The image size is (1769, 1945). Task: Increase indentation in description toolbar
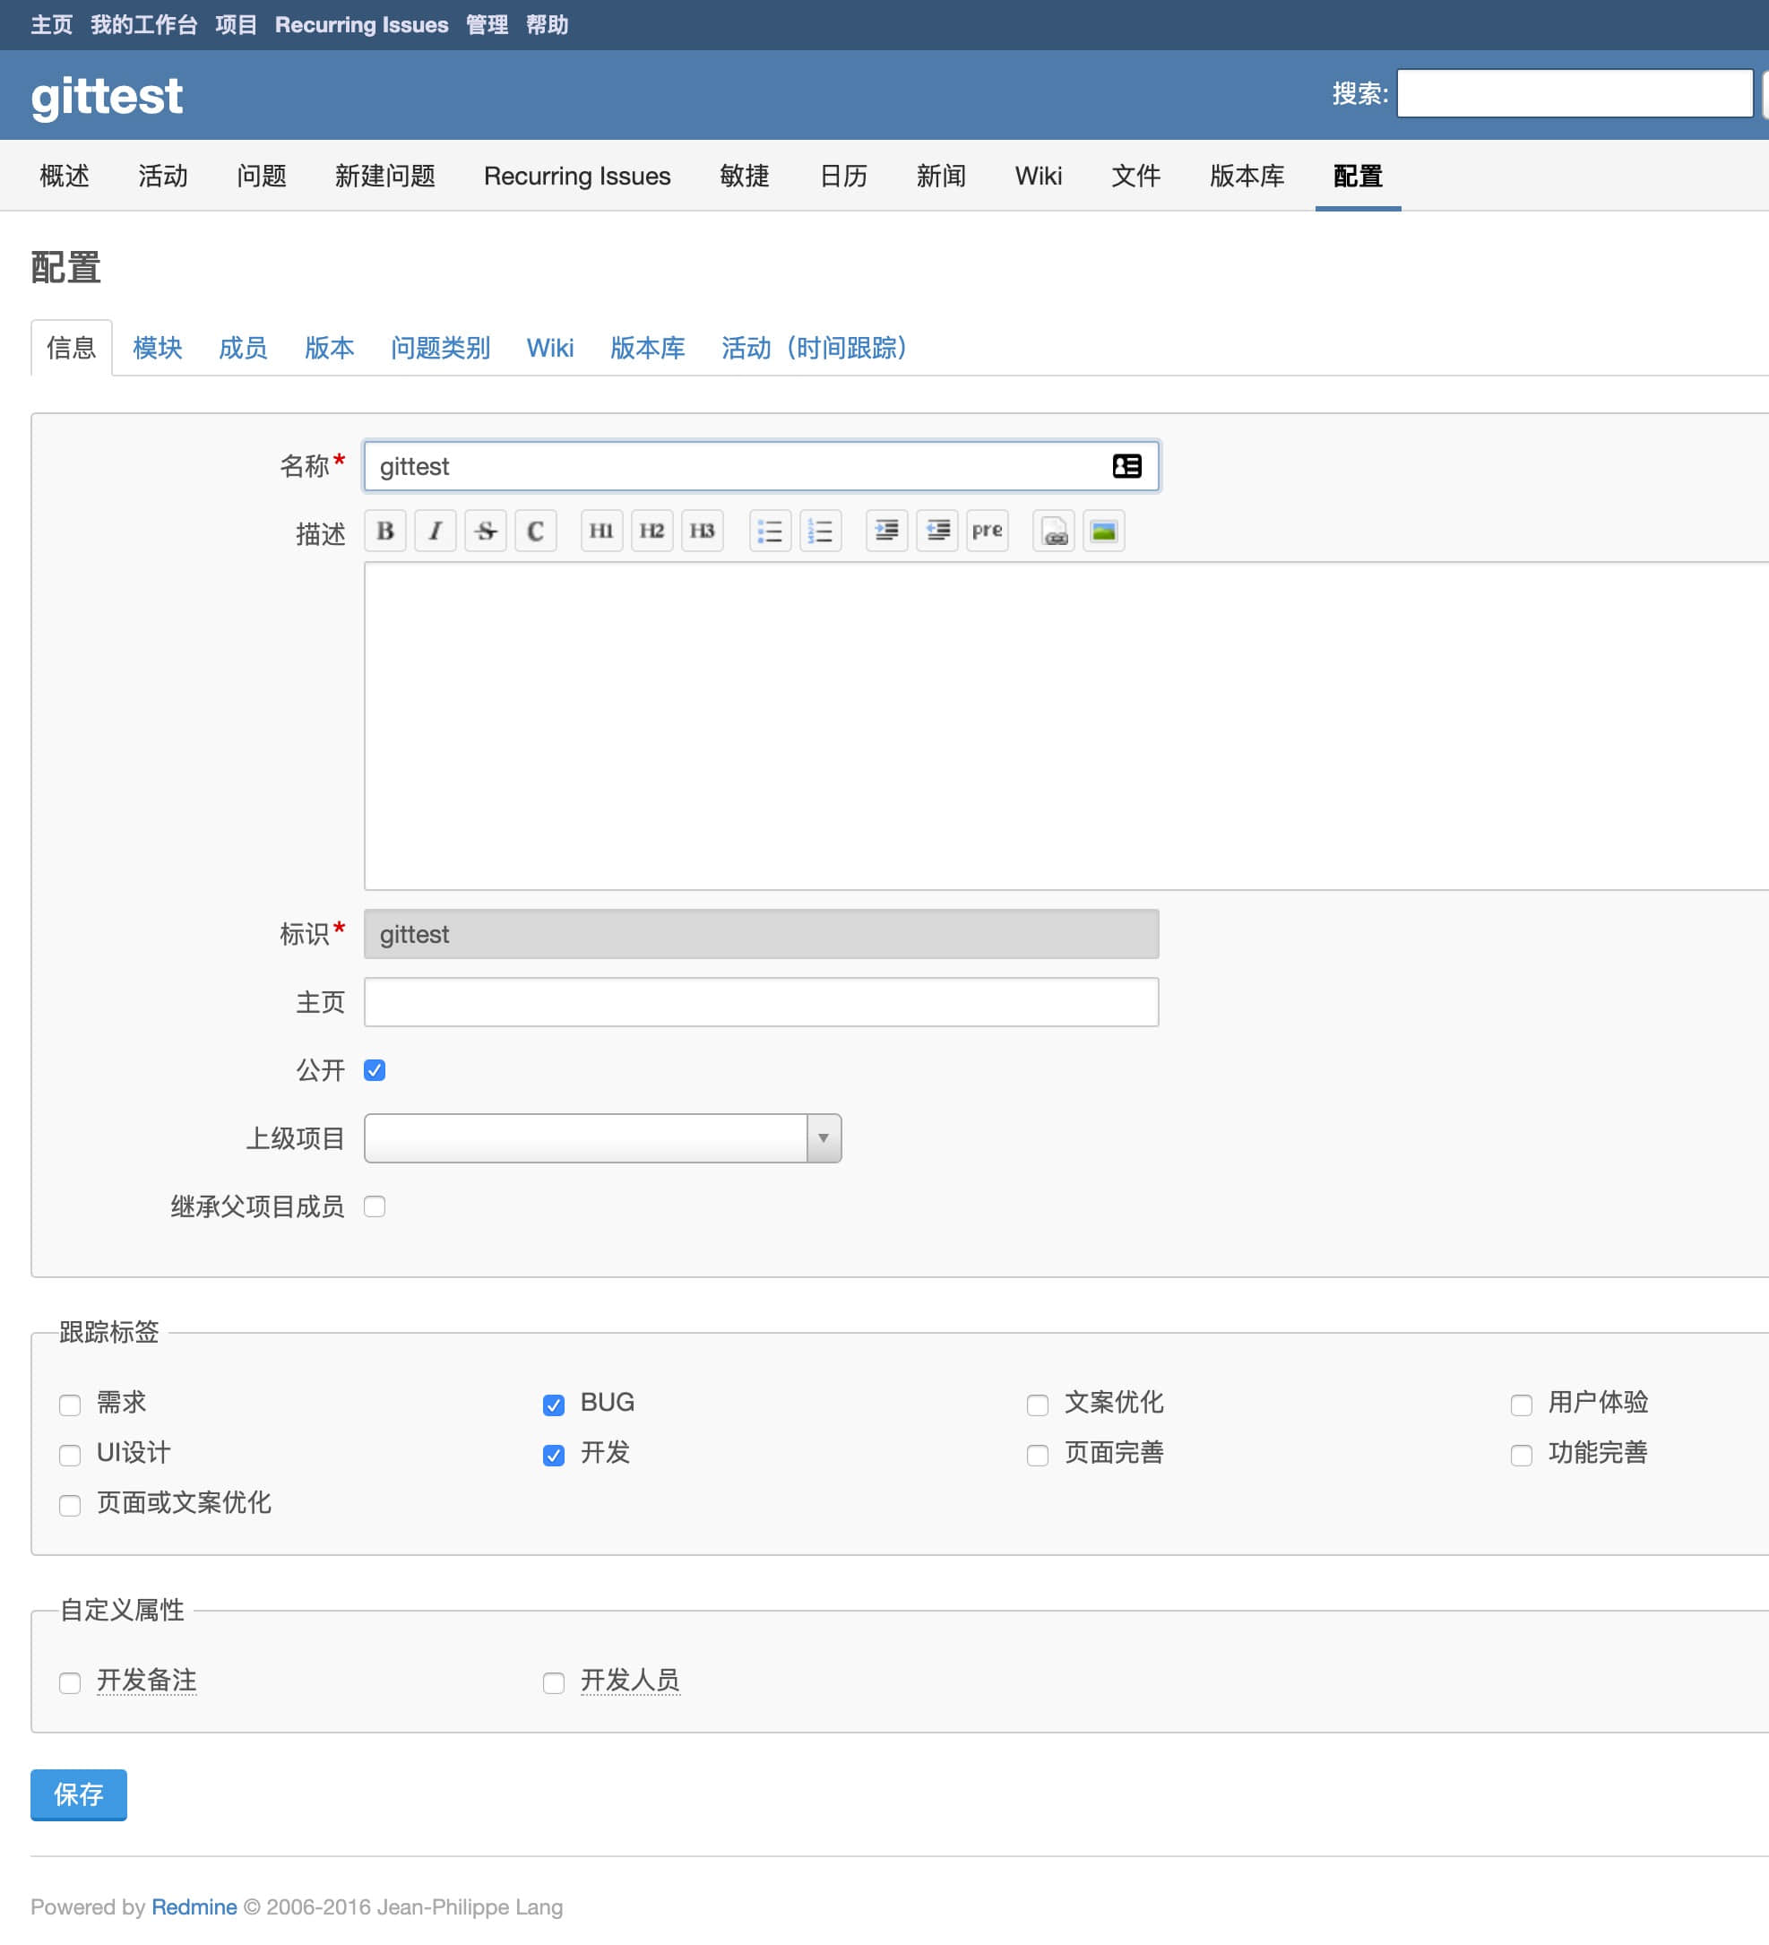(x=886, y=531)
